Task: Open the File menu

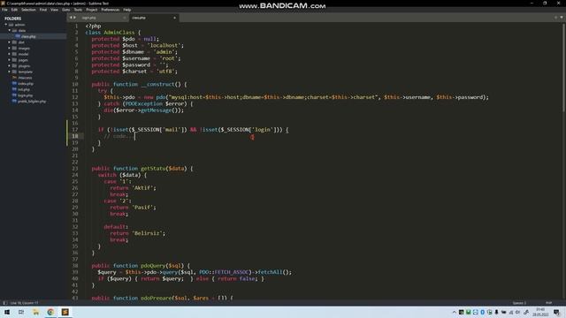Action: point(4,10)
